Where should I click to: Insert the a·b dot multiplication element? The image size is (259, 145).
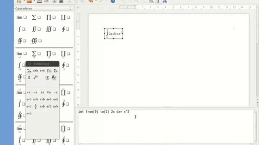click(x=36, y=99)
